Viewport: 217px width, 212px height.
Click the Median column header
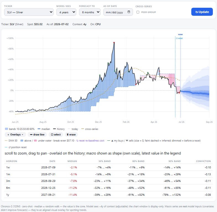72,161
